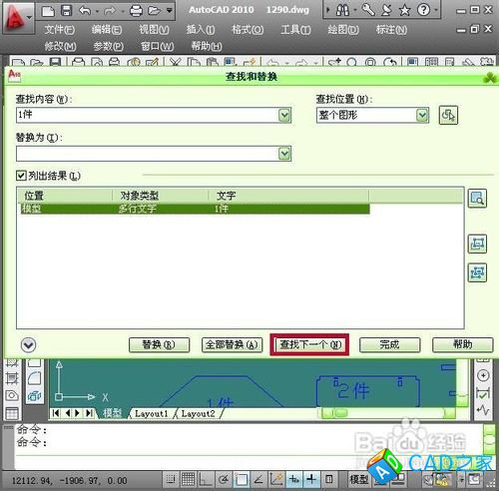Click the satellite Communication Center icon
The image size is (499, 491).
pyautogui.click(x=386, y=10)
